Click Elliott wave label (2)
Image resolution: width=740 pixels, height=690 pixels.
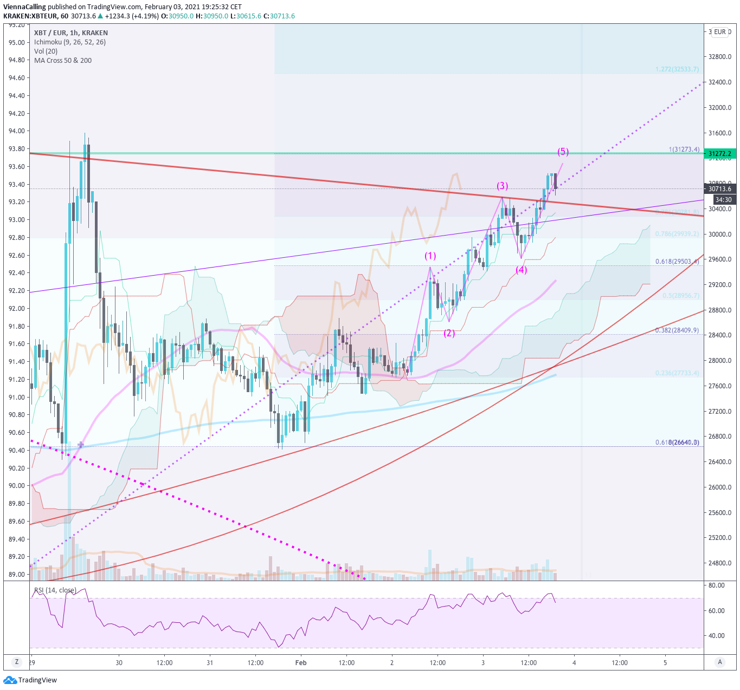coord(449,333)
